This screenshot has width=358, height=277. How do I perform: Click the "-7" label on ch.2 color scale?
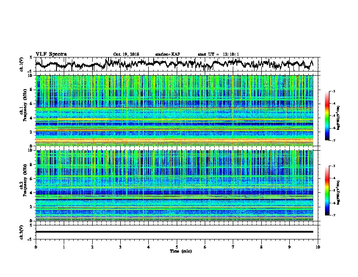point(333,215)
